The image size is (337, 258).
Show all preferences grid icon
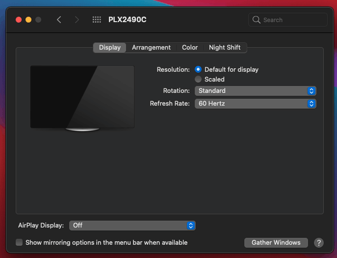point(97,20)
